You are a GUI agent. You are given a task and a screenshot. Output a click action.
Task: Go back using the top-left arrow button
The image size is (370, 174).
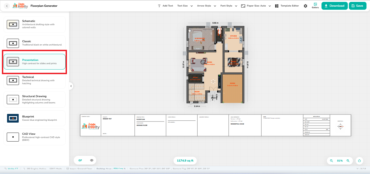[7, 6]
